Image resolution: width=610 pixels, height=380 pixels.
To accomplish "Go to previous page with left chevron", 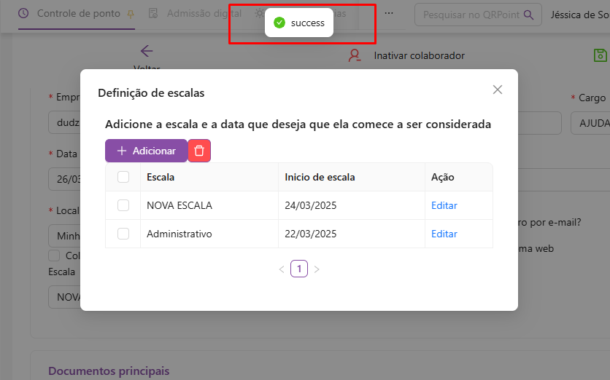I will (x=282, y=269).
